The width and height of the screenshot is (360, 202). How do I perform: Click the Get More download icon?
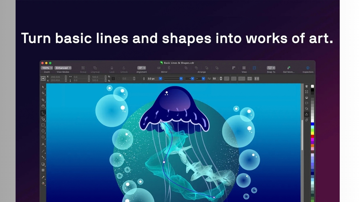point(289,68)
